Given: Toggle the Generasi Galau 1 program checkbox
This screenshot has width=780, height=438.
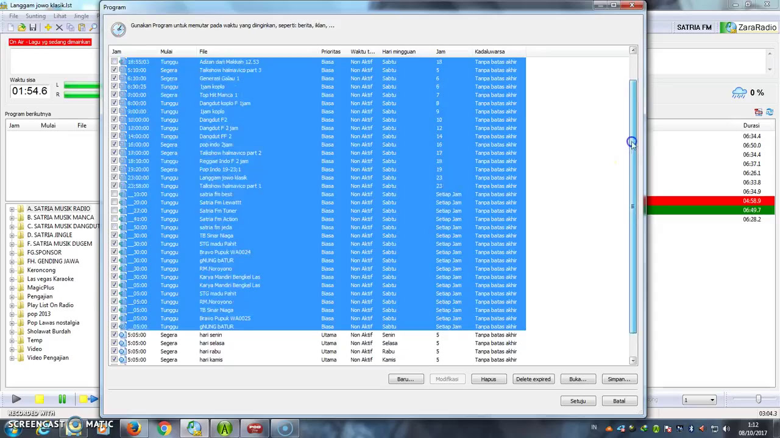Looking at the screenshot, I should [115, 78].
